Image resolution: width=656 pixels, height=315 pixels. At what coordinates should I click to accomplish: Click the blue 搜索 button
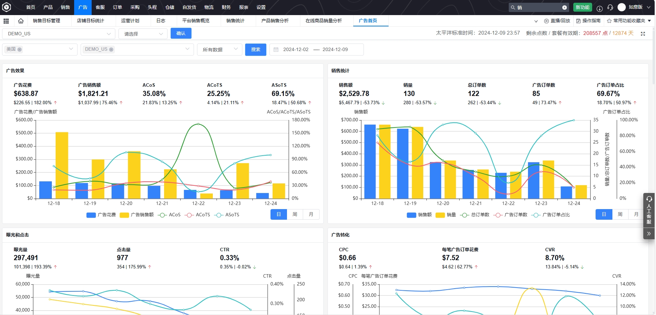[x=255, y=49]
